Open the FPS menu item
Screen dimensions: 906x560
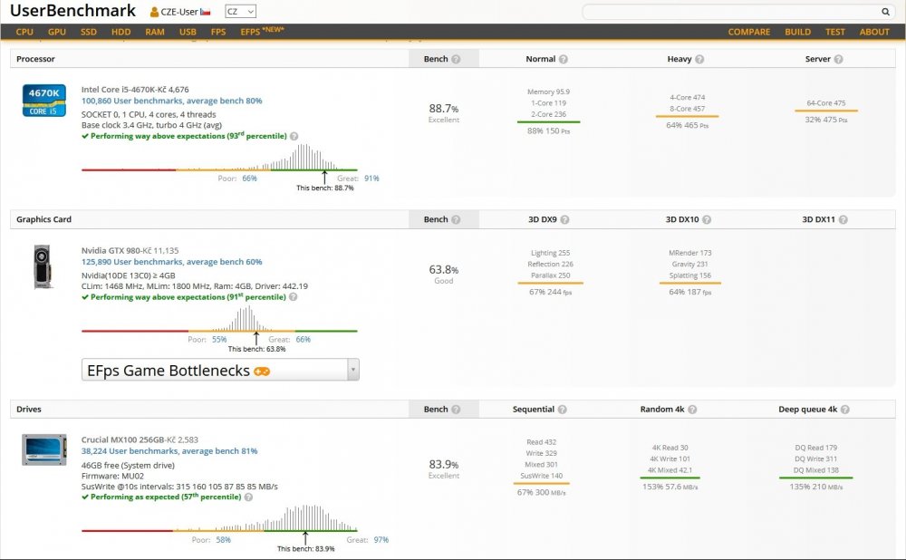point(218,32)
